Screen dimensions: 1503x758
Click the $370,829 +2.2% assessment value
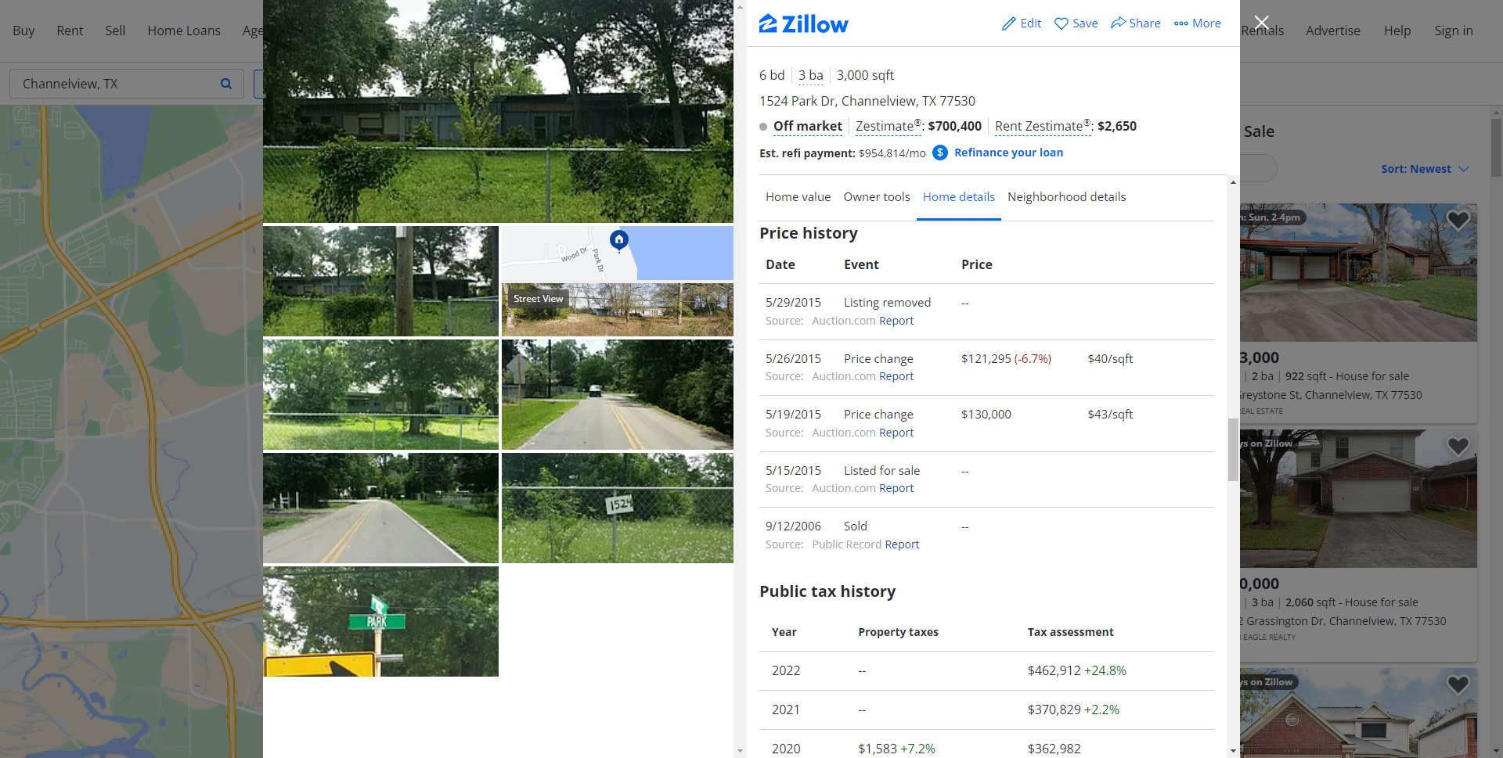pyautogui.click(x=1073, y=710)
